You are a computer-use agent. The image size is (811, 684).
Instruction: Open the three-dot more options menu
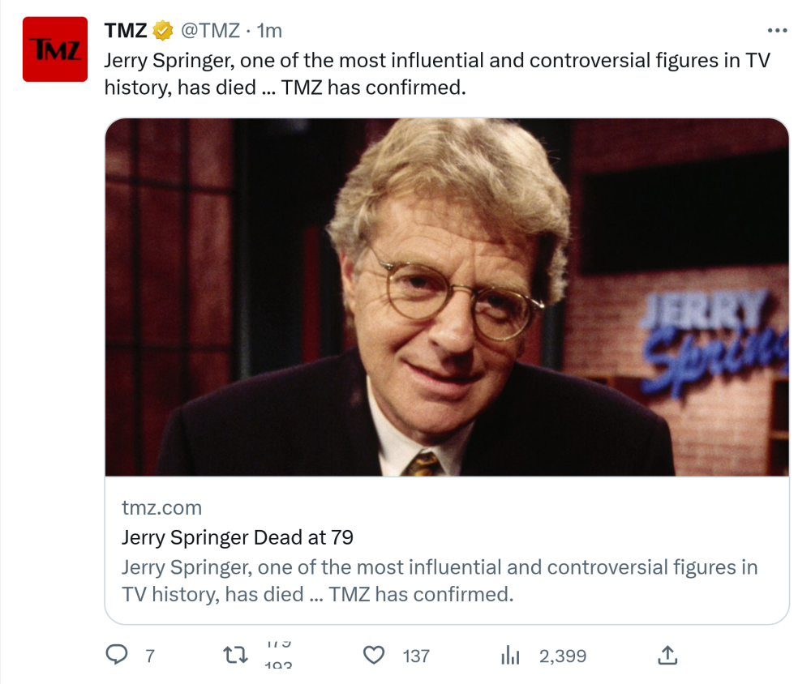pyautogui.click(x=777, y=31)
